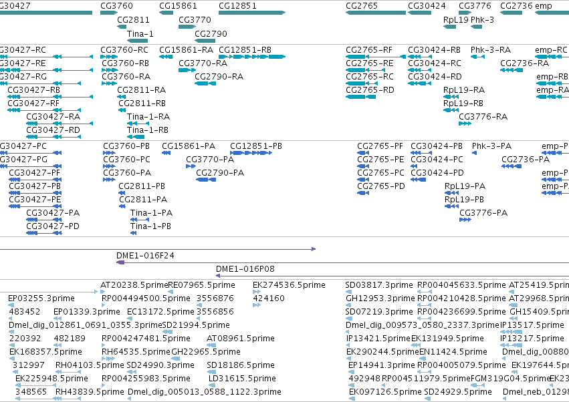Select the SD18186.5prime EST label
The width and height of the screenshot is (569, 402).
(x=241, y=365)
